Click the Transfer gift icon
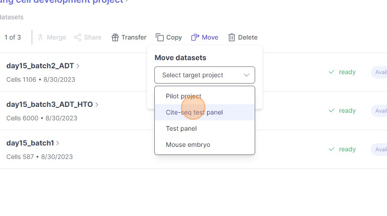The height and width of the screenshot is (216, 387). 115,37
